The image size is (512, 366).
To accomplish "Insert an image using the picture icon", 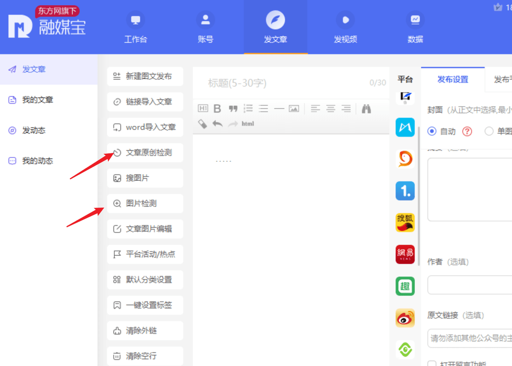I will click(x=294, y=109).
